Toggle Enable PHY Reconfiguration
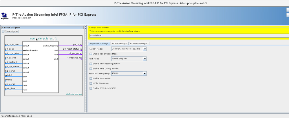289x118 pixels. [x=91, y=63]
